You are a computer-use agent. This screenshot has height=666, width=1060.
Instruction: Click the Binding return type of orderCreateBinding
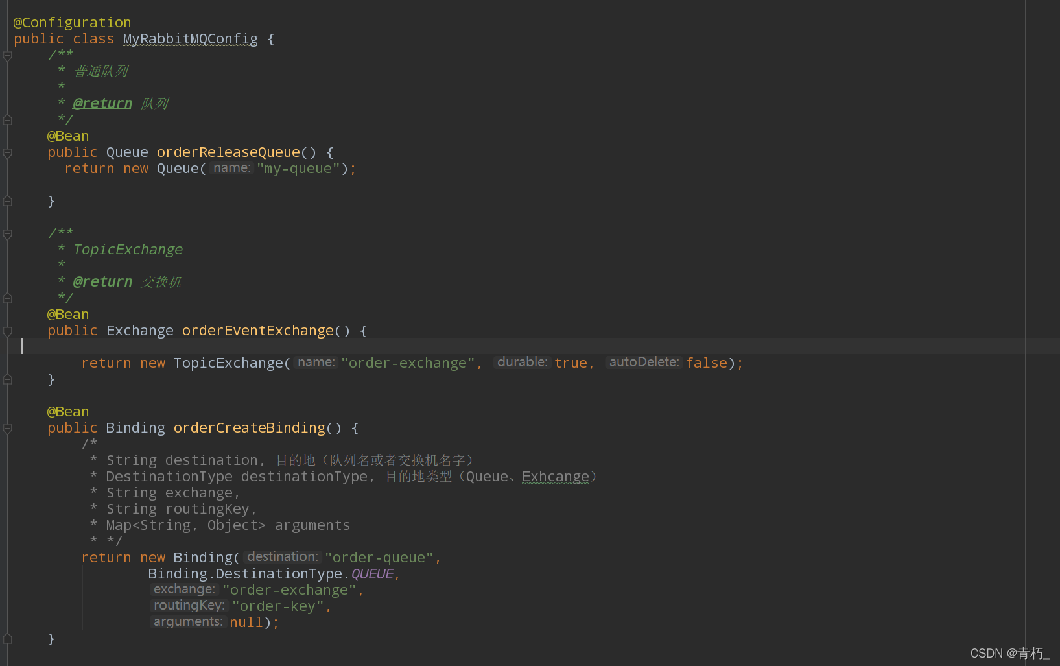pos(135,428)
